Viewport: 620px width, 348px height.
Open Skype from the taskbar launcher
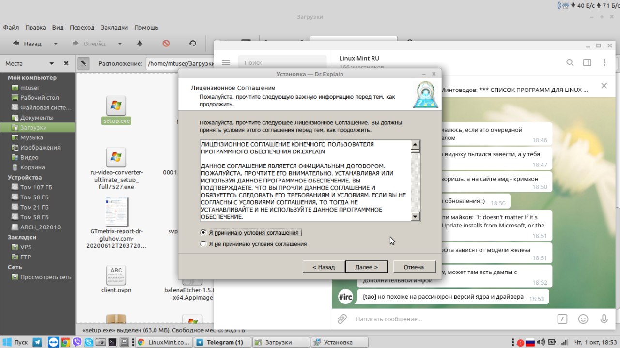89,342
